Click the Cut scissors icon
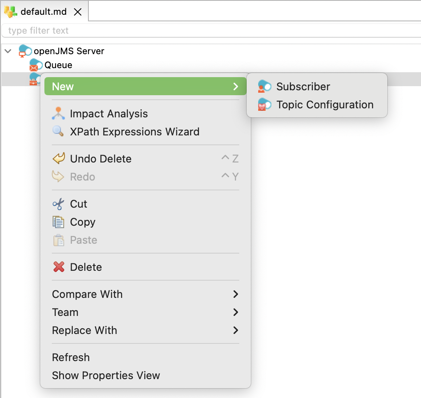 [x=58, y=204]
